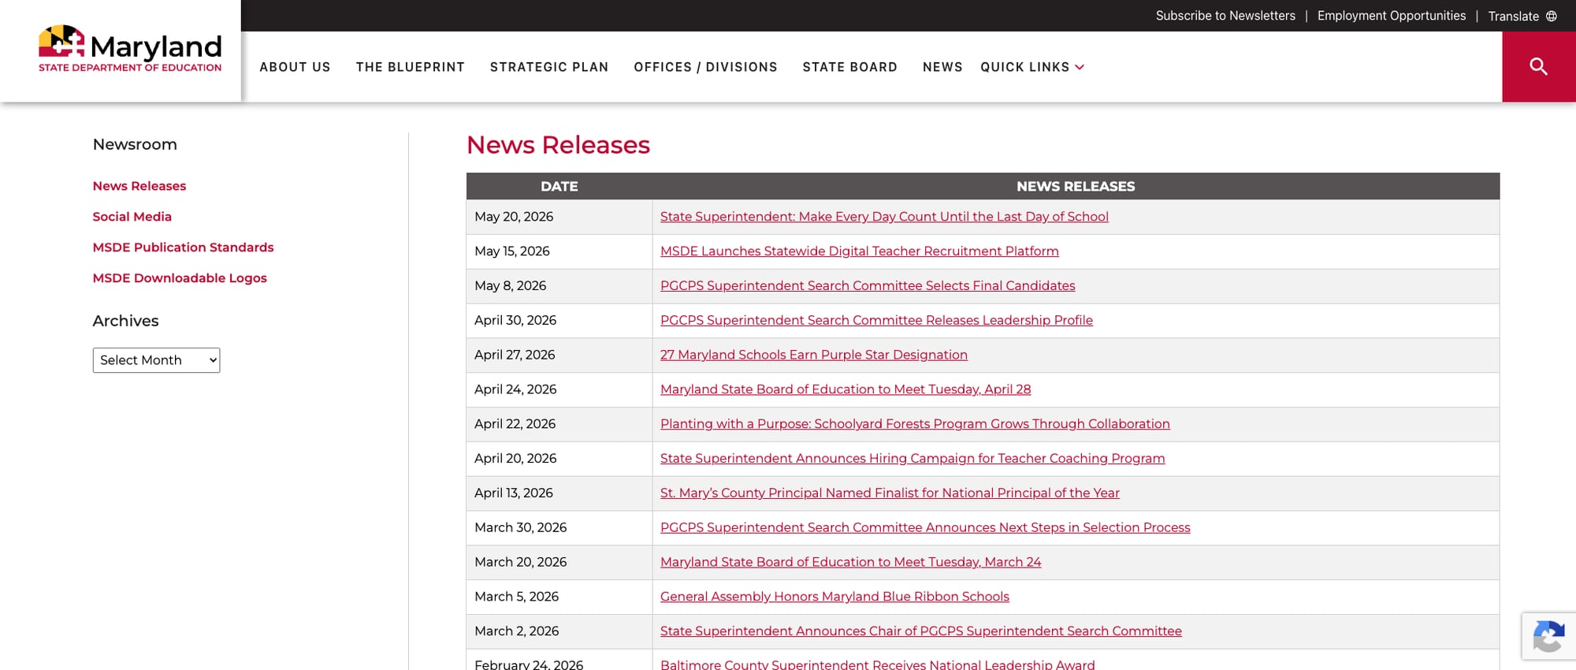Open Social Media sidebar link
The image size is (1576, 670).
coord(132,217)
